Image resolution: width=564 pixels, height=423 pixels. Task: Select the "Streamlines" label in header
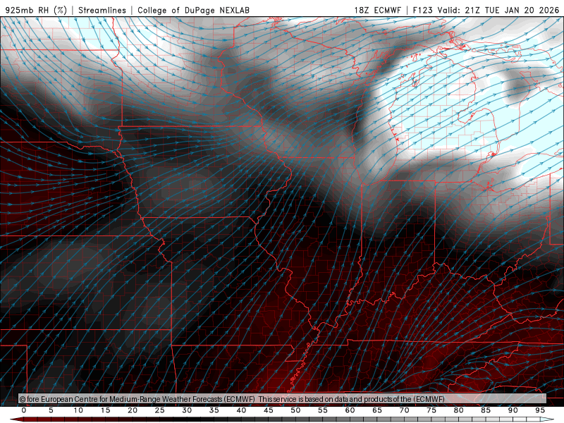102,10
